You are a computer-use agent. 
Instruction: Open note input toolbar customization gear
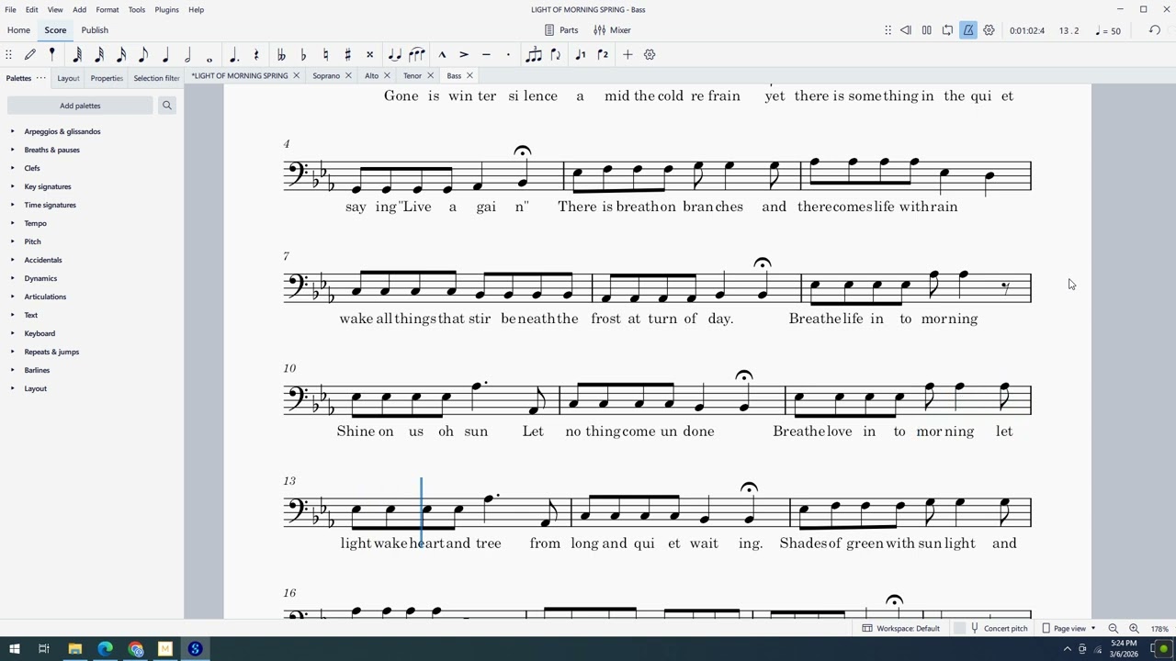(x=650, y=55)
